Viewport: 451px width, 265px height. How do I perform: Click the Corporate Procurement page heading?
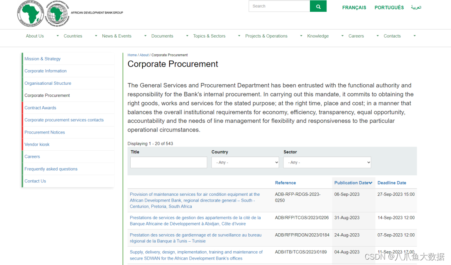pos(173,64)
